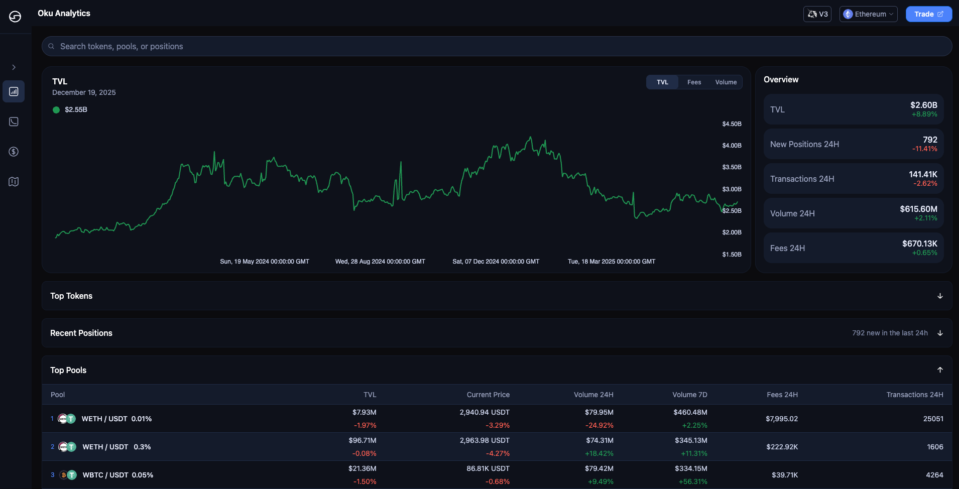
Task: Open the WETH / USDT 0.01% pool
Action: [x=116, y=419]
